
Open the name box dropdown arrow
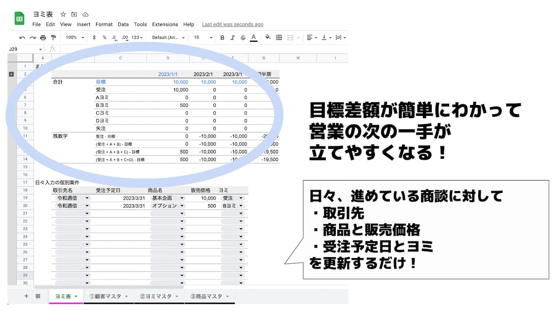tap(40, 49)
